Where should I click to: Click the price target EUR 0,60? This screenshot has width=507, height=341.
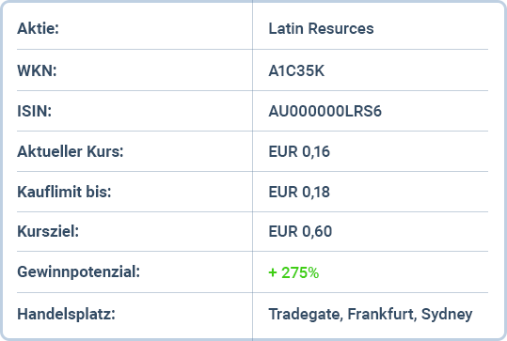click(300, 231)
